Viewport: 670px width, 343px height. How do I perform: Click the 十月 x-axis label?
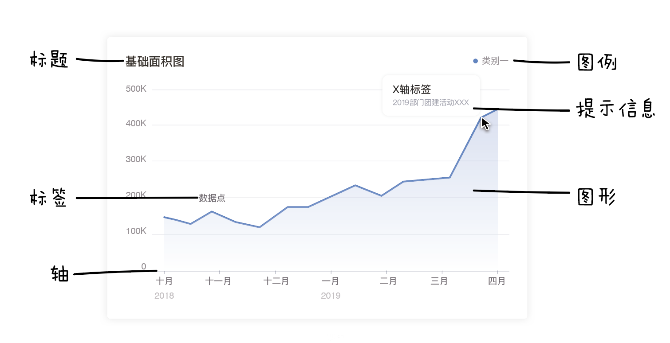[164, 281]
